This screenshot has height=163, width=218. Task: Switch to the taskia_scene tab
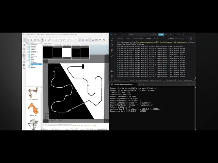48,43
